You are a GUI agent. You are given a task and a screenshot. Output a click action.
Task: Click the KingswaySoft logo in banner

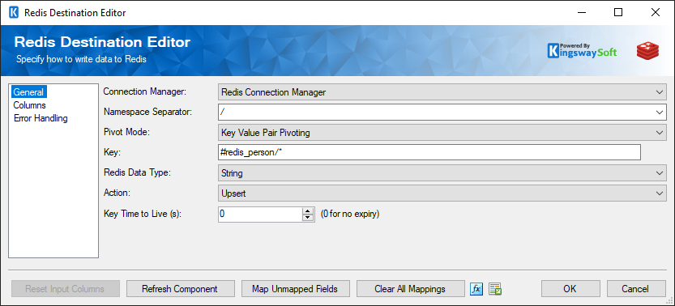582,51
